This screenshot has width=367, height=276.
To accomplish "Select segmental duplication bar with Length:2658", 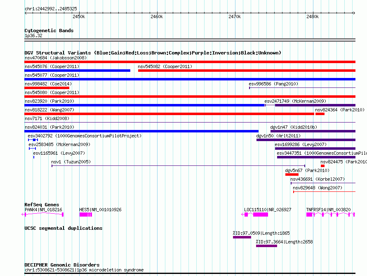I will click(x=266, y=246).
